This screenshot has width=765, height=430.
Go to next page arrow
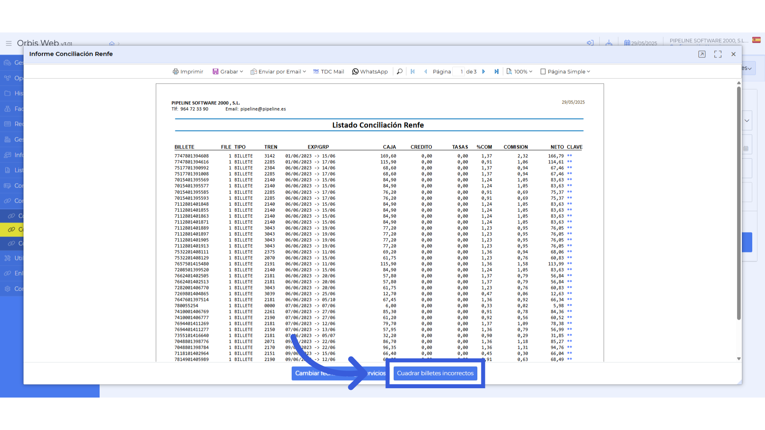point(484,72)
